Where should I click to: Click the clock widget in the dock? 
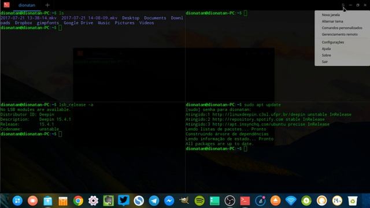337,201
